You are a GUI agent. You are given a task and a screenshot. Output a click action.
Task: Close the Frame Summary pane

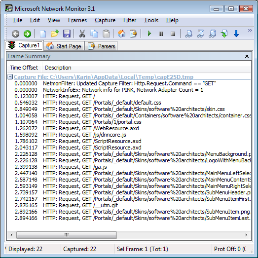pos(247,56)
